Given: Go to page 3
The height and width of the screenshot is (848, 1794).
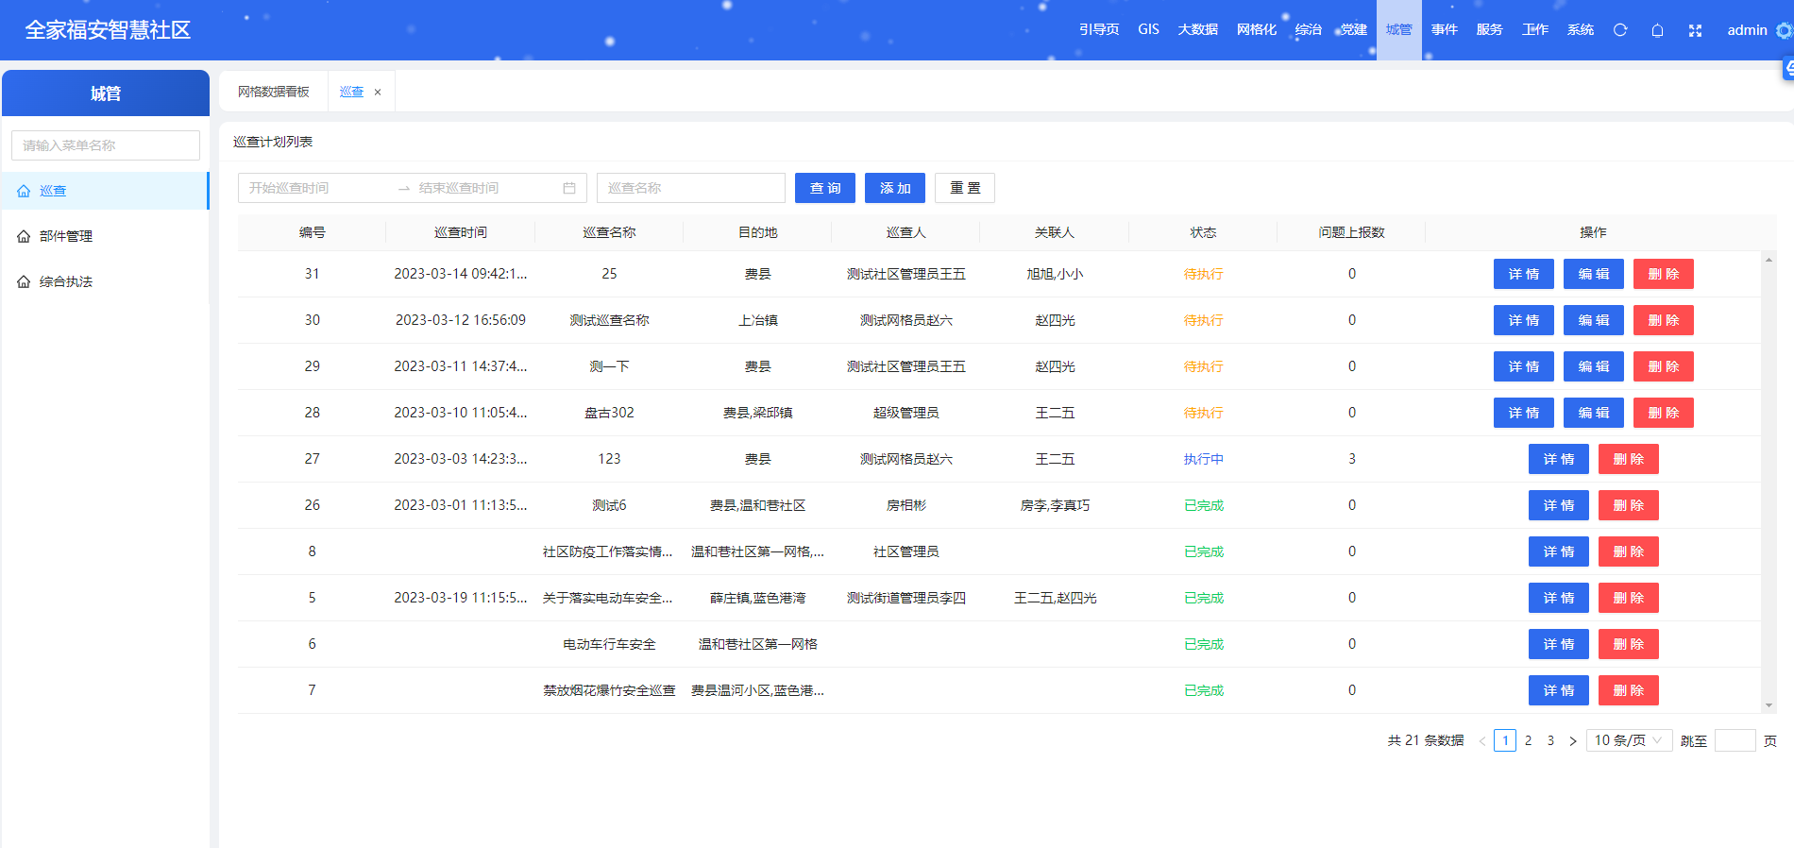Looking at the screenshot, I should coord(1550,740).
